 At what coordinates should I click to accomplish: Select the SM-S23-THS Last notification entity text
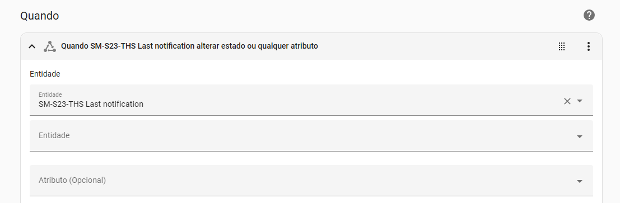tap(91, 104)
